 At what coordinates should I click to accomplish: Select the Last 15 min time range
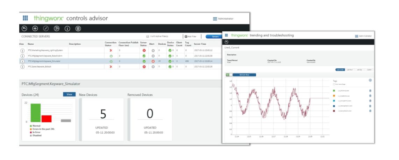point(341,69)
